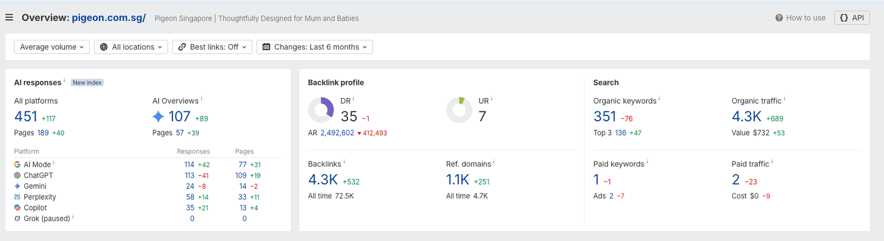Click the info icon next to UR
884x241 pixels.
point(492,99)
